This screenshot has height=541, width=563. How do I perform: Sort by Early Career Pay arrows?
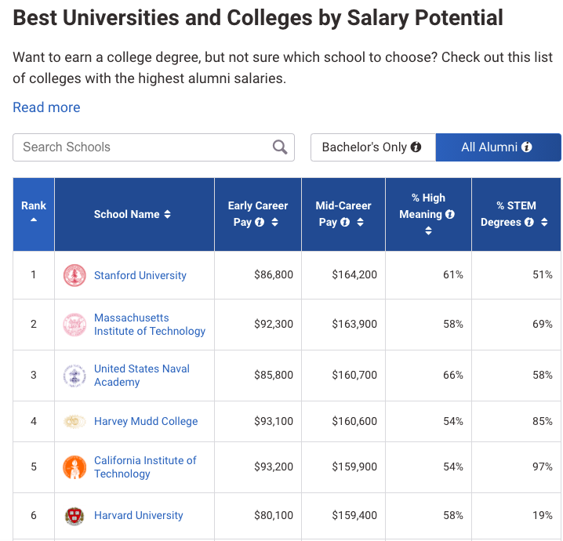tap(274, 222)
